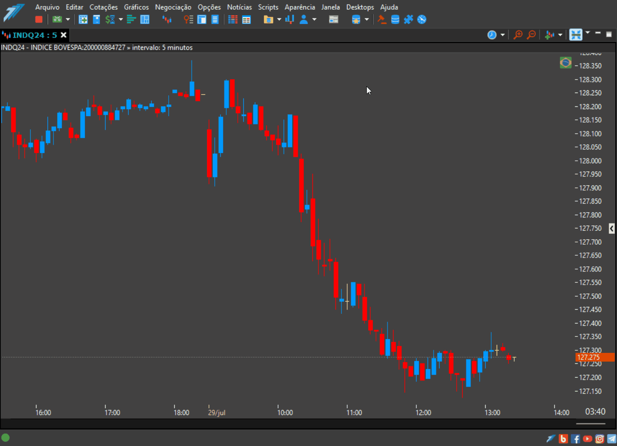This screenshot has height=446, width=617.
Task: Toggle the compress-chart arrows button
Action: pos(576,35)
